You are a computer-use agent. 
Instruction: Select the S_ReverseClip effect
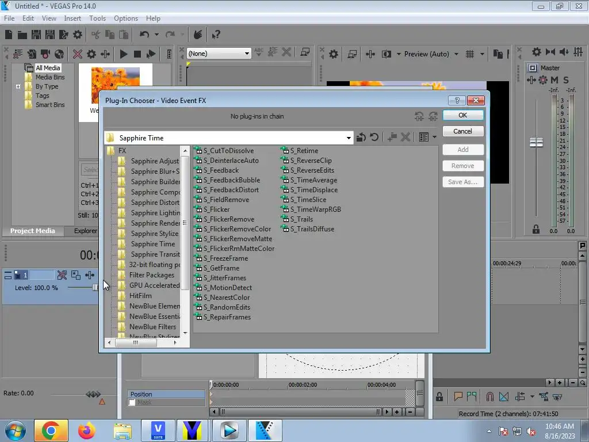click(307, 161)
